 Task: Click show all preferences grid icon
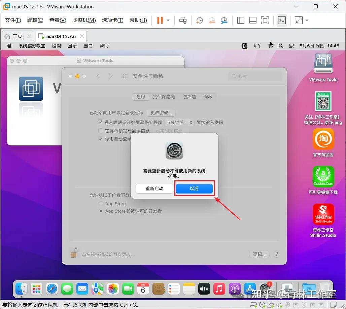point(125,76)
